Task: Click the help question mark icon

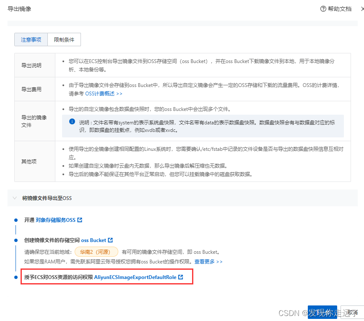Action: (x=323, y=9)
